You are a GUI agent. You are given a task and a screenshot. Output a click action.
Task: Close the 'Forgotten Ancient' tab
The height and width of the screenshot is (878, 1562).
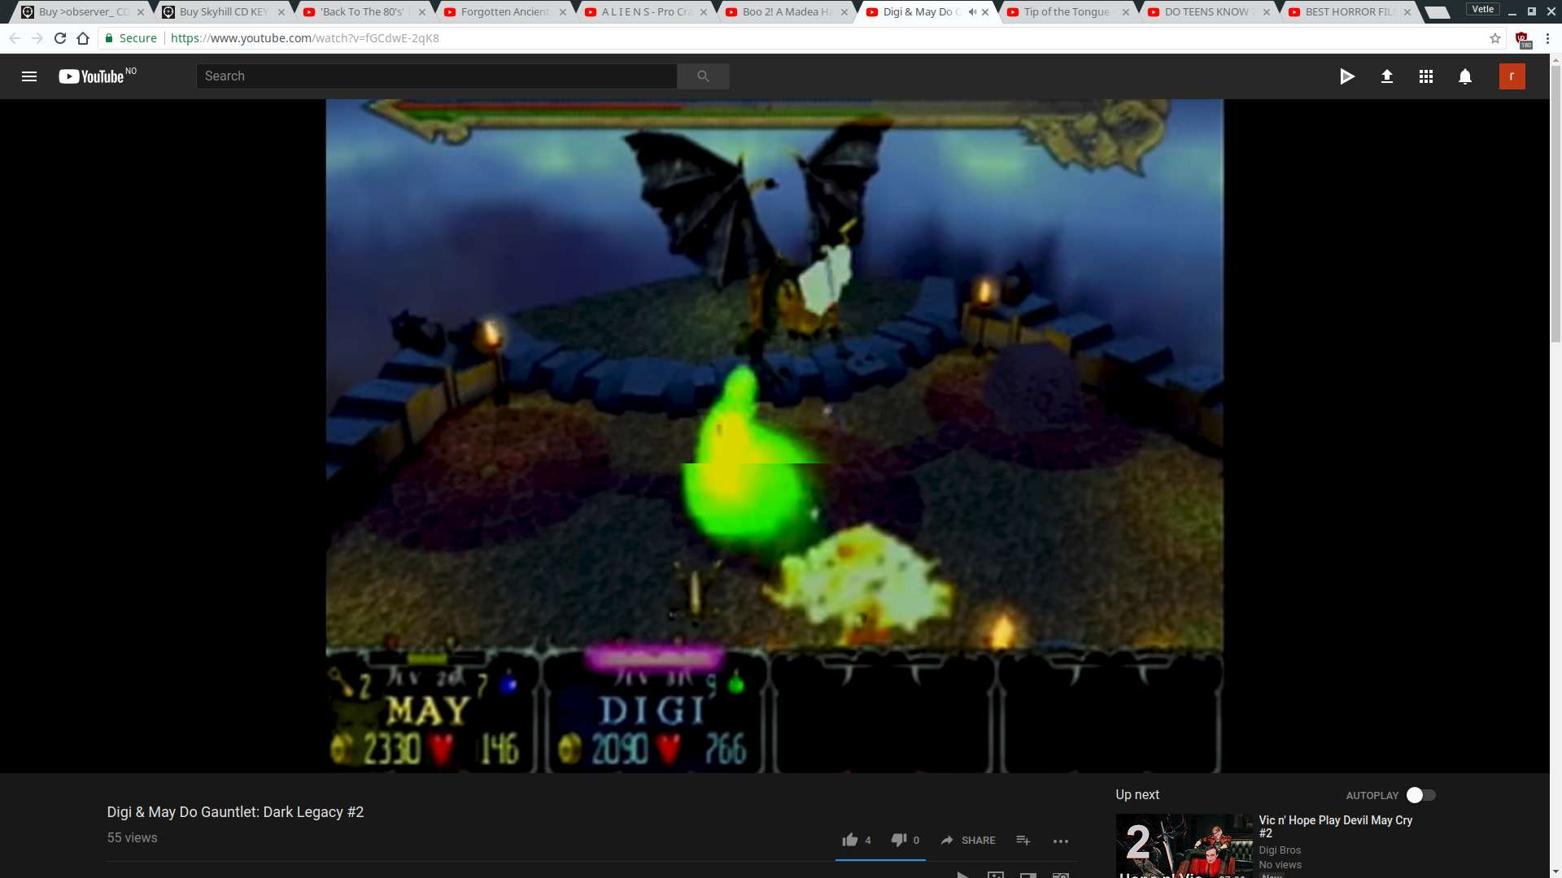tap(563, 12)
